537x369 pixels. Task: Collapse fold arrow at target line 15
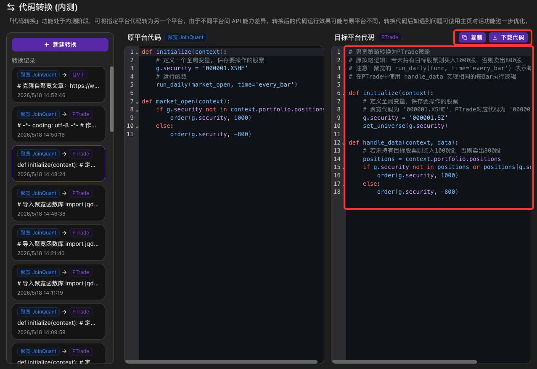pos(344,168)
